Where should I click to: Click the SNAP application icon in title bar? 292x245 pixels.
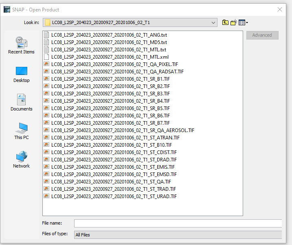7,9
